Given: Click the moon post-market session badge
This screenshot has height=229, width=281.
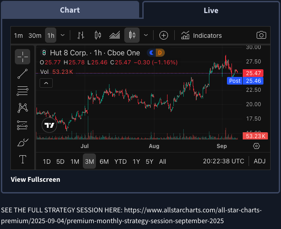Looking at the screenshot, I should [151, 53].
